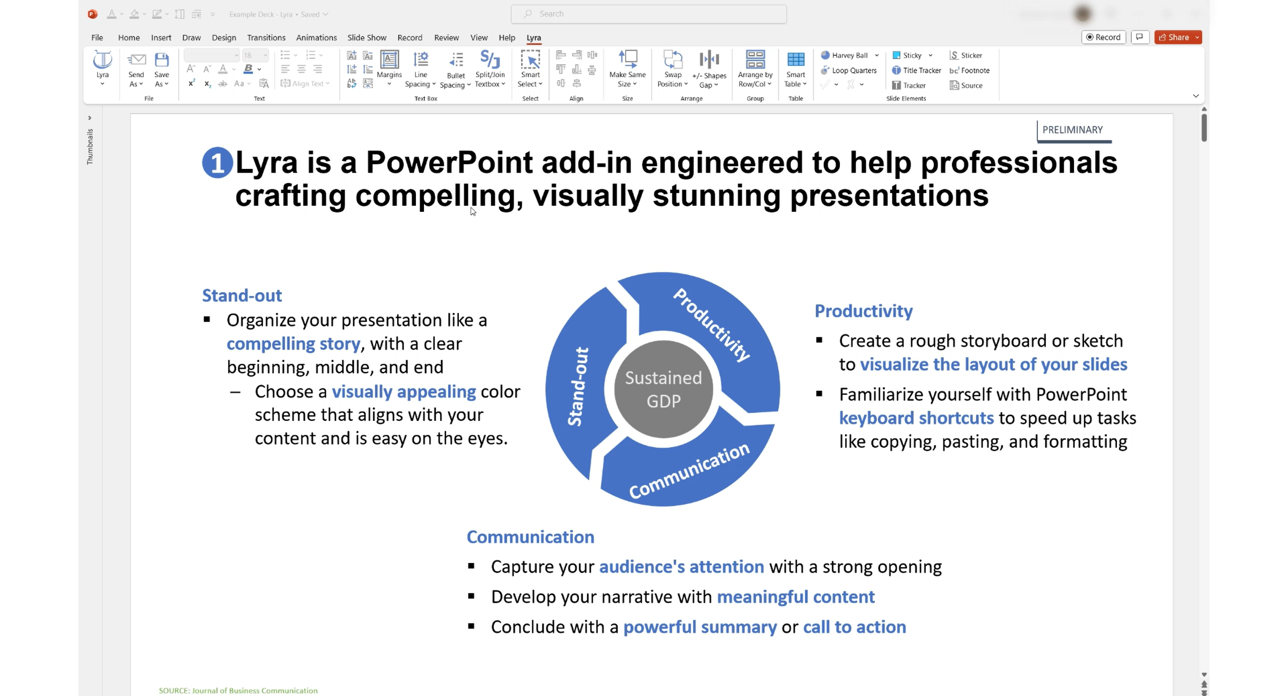Click the Record button at top right
Viewport: 1288px width, 696px height.
click(1103, 37)
